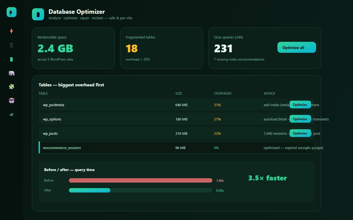This screenshot has height=220, width=353.
Task: Click the 3.5× faster label
Action: coord(268,178)
